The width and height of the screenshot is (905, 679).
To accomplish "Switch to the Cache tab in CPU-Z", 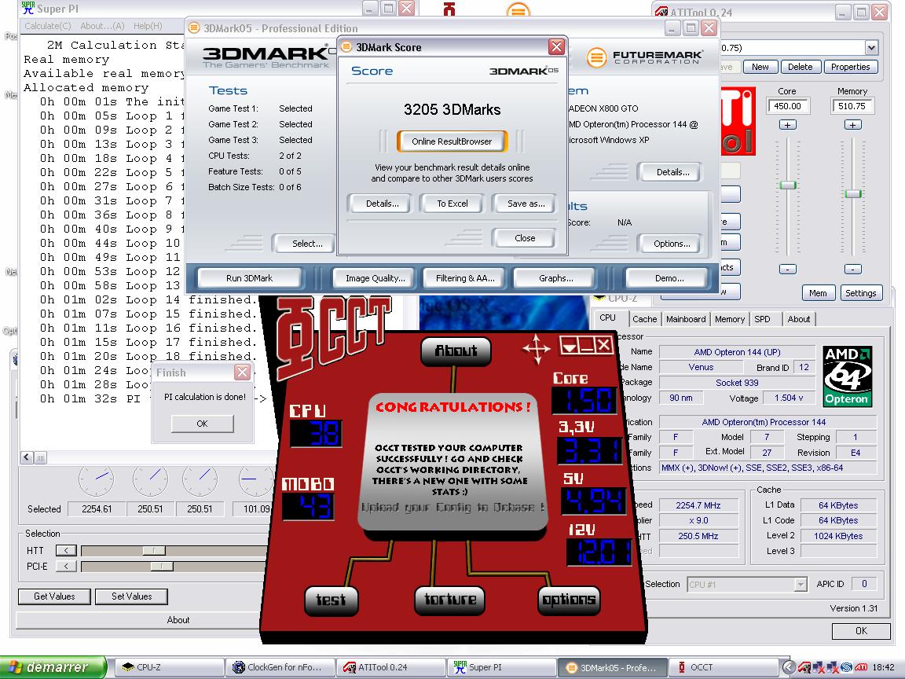I will point(644,319).
